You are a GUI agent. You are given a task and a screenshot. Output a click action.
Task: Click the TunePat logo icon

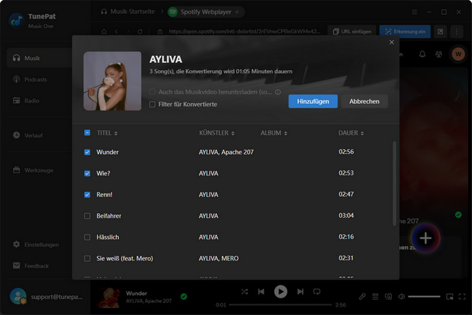coord(17,20)
